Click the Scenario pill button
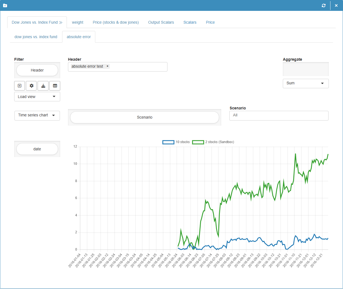The height and width of the screenshot is (289, 343). point(145,117)
